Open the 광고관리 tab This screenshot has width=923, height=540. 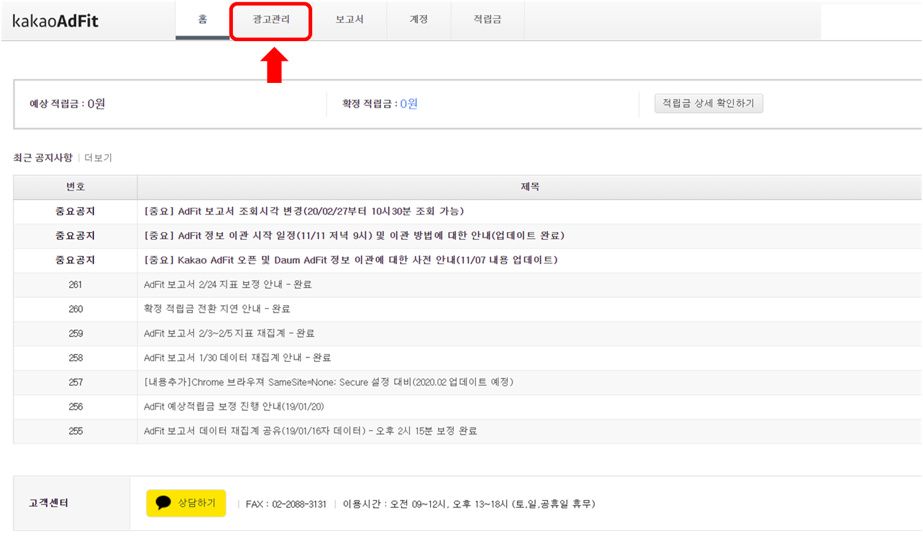[271, 20]
